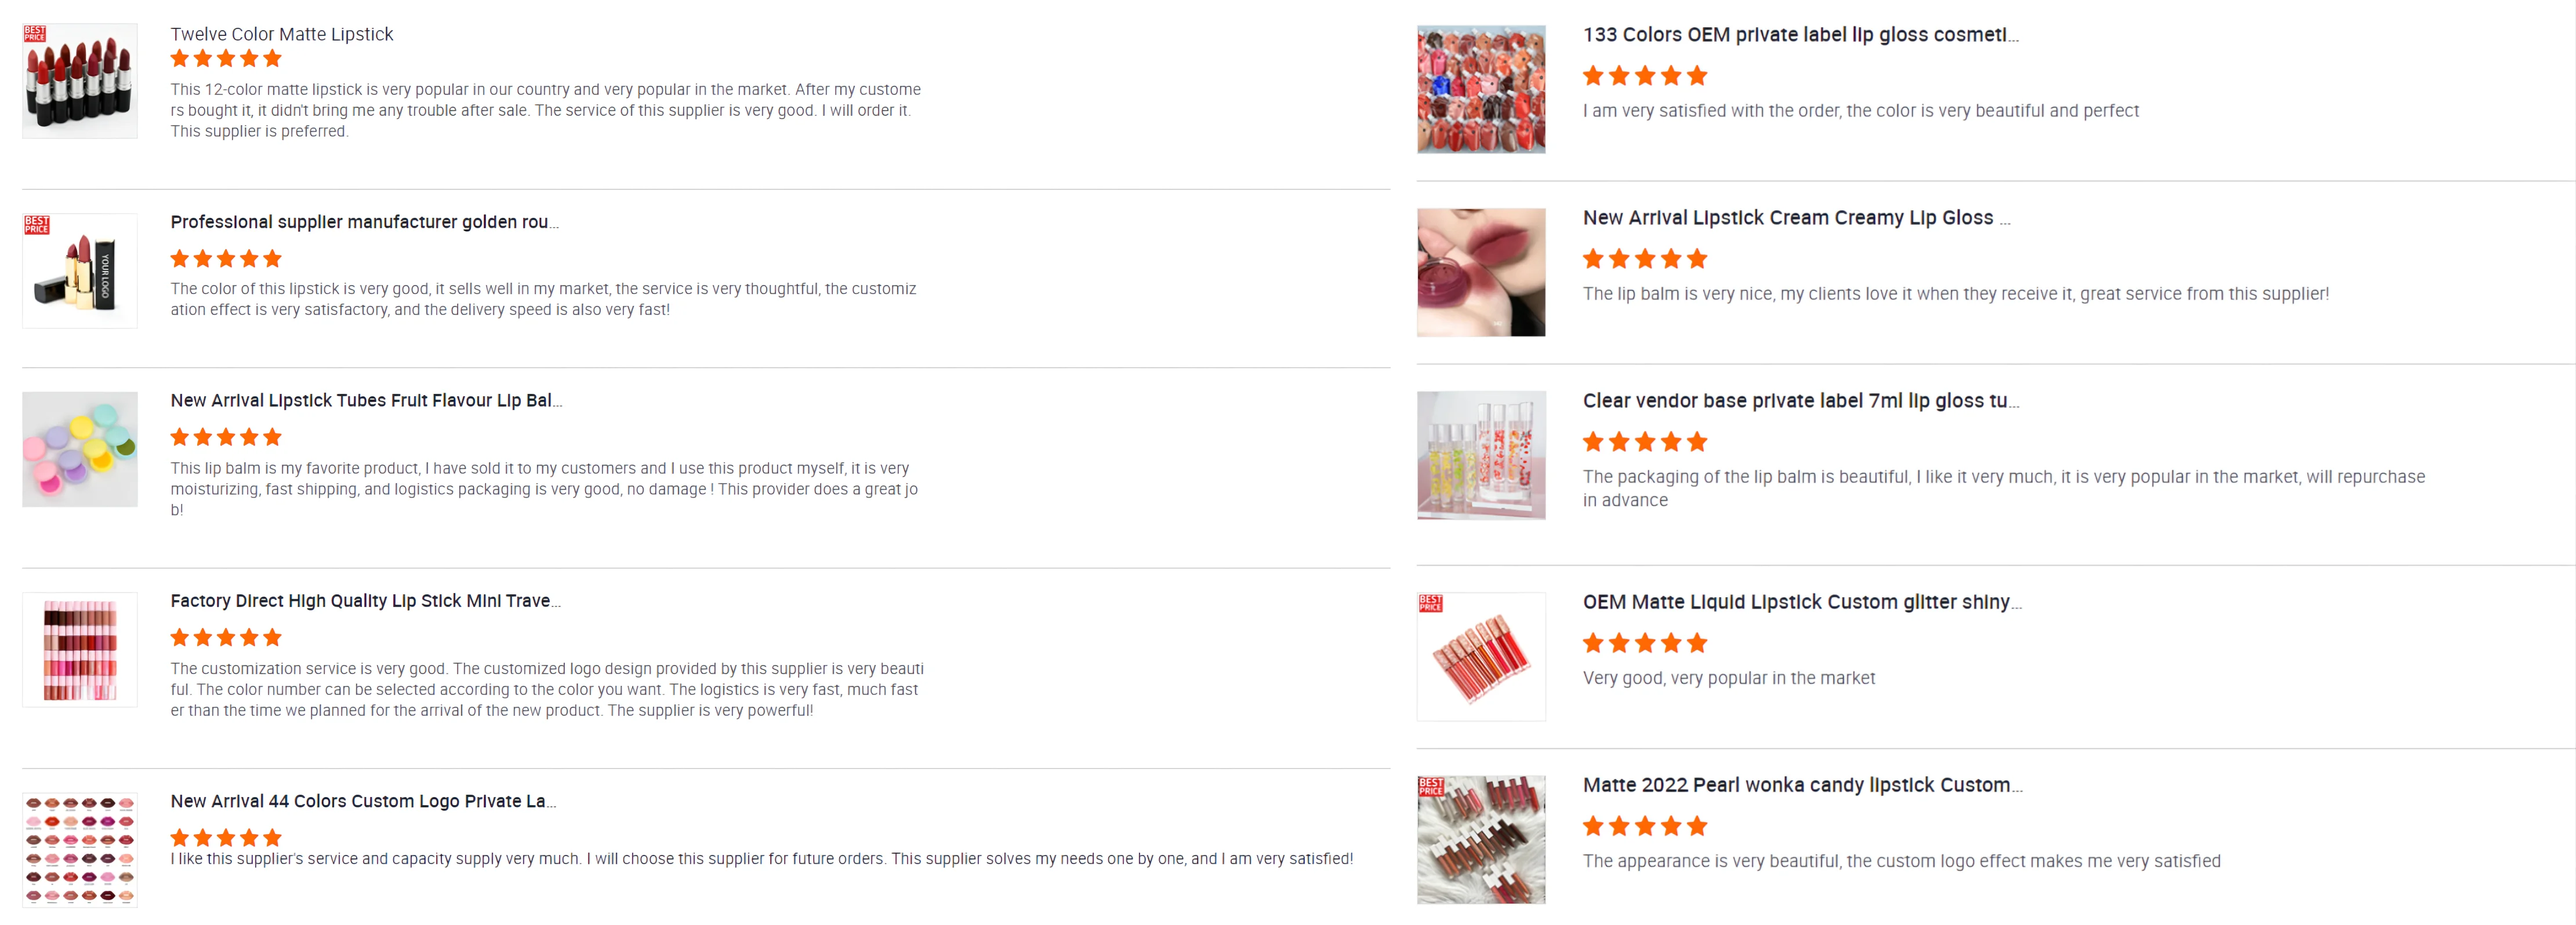Click New Arrival Lipstick Cream Creamy Lip Gloss title

point(1795,218)
